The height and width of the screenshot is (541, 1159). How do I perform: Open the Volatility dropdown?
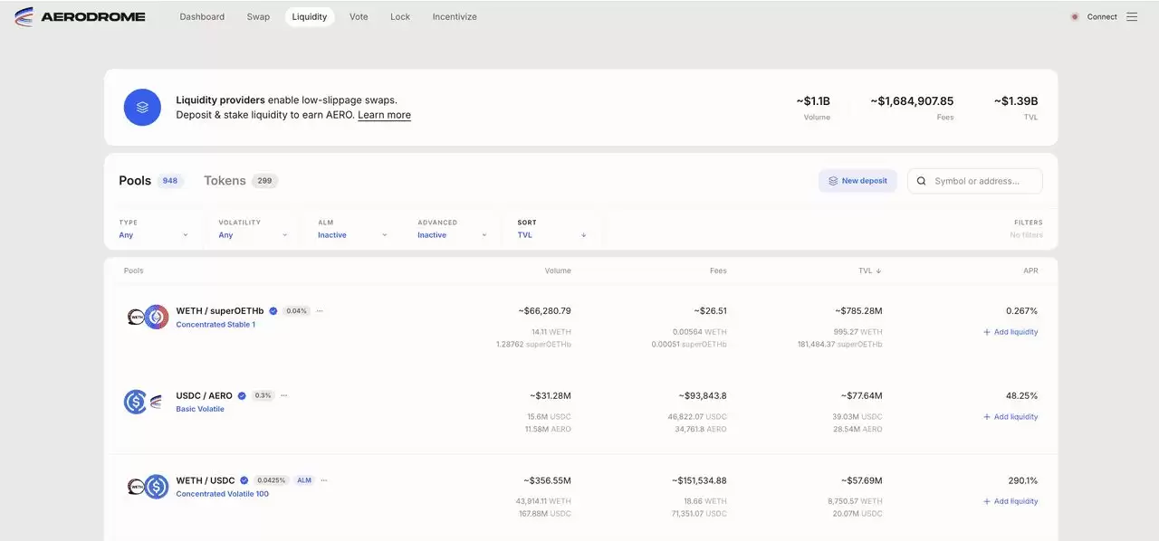[x=252, y=234]
